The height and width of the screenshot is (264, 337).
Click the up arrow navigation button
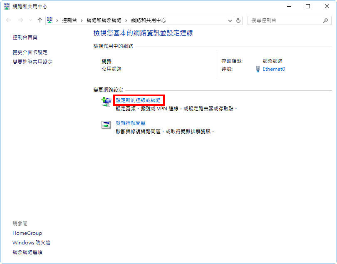[40, 20]
